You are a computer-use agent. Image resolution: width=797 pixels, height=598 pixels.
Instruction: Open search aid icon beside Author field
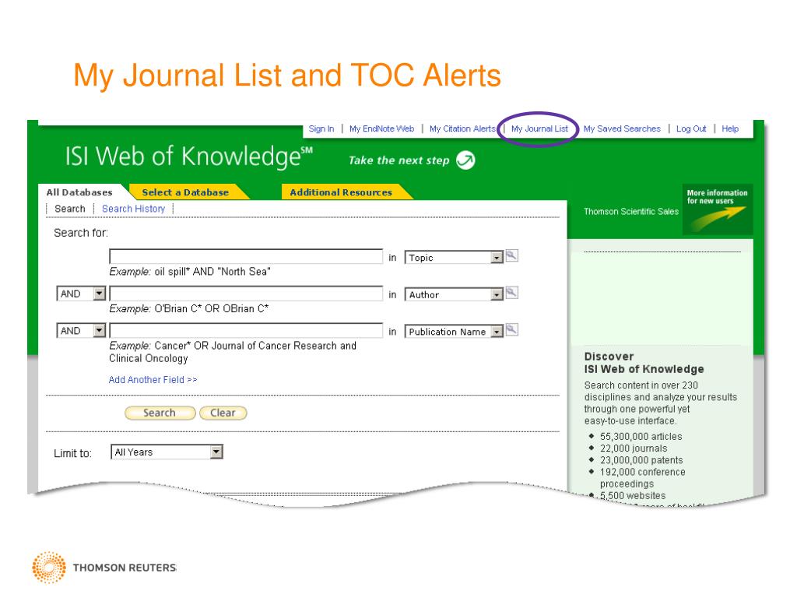(511, 293)
